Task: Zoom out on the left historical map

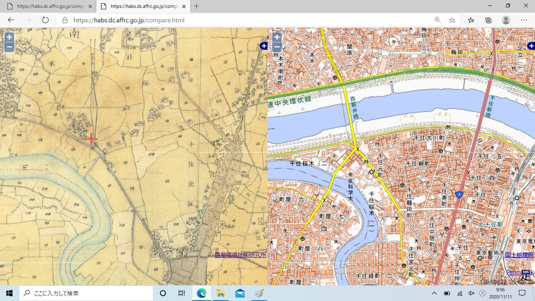Action: click(x=9, y=47)
